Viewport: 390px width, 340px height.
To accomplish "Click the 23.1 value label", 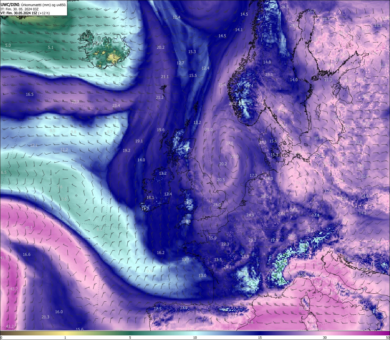I will coord(269,75).
